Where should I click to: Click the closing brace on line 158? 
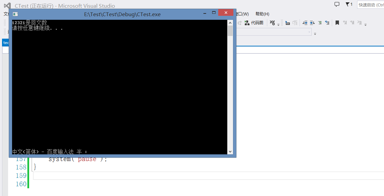pyautogui.click(x=35, y=167)
